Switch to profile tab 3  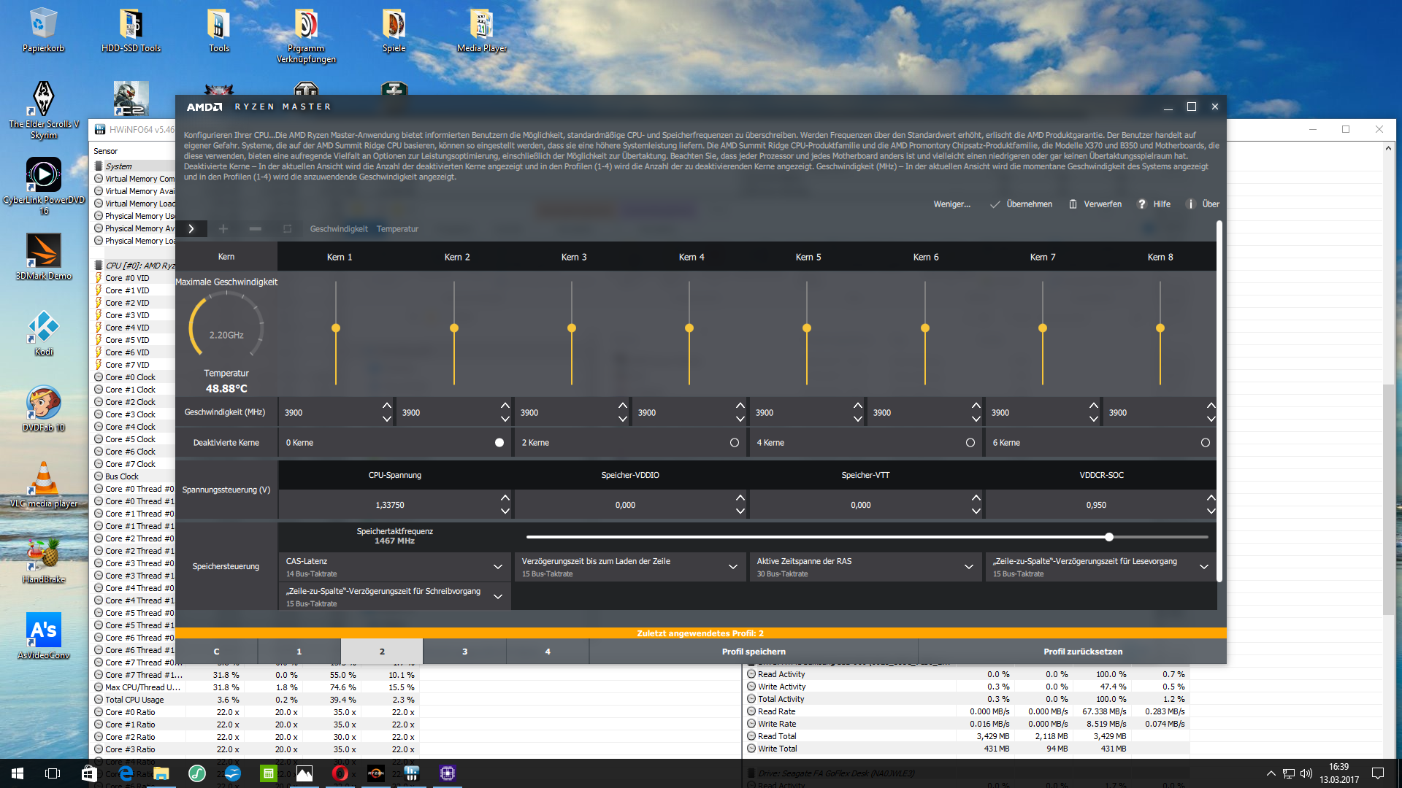pos(464,652)
